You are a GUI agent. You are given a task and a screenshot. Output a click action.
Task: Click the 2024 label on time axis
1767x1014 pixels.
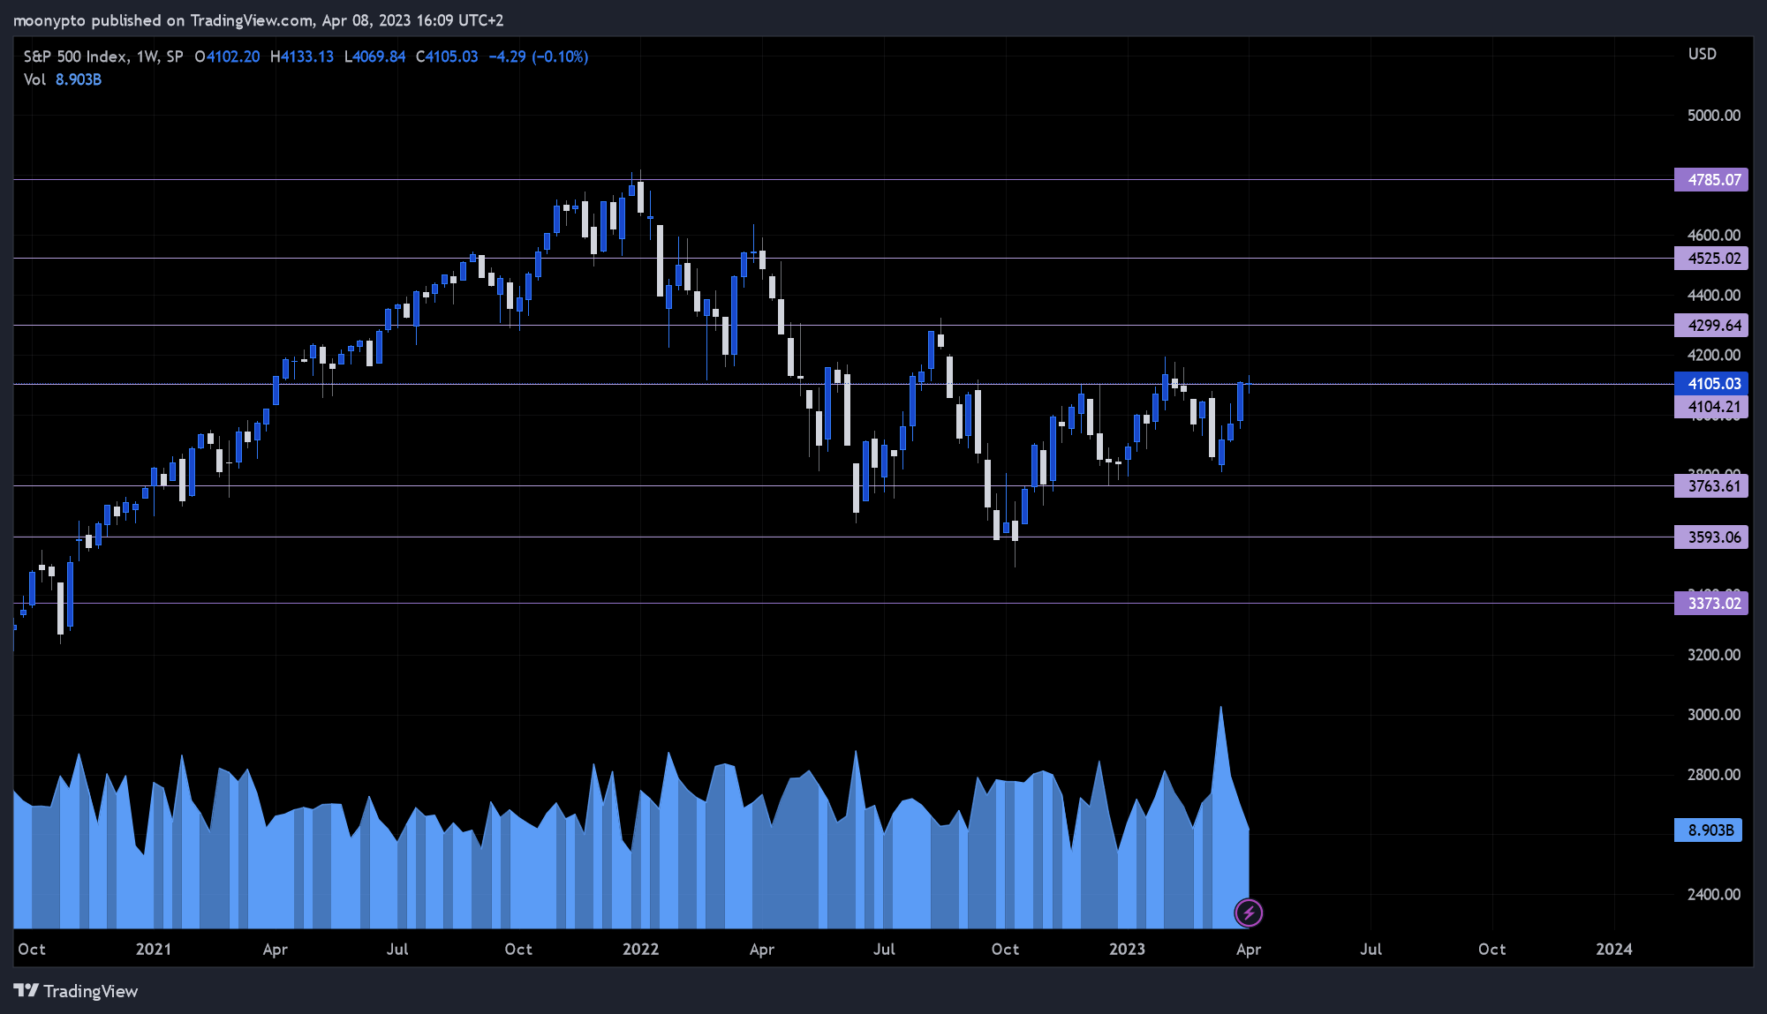pos(1614,950)
